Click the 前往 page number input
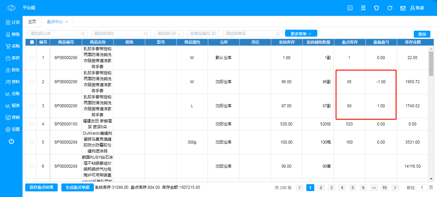The height and width of the screenshot is (197, 437). click(x=422, y=188)
